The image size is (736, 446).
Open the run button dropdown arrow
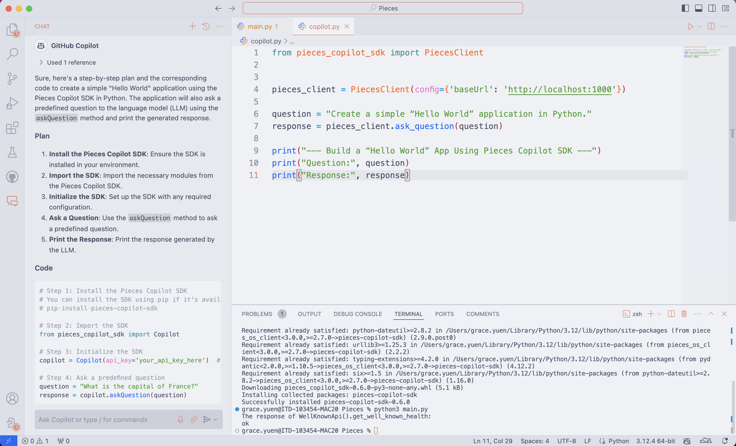point(699,26)
